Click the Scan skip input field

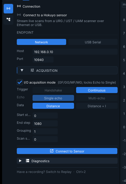(x=45, y=139)
